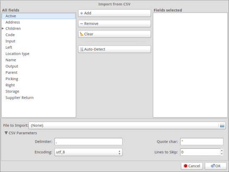The image size is (229, 172).
Task: Cancel the CSV import dialog
Action: pyautogui.click(x=192, y=166)
